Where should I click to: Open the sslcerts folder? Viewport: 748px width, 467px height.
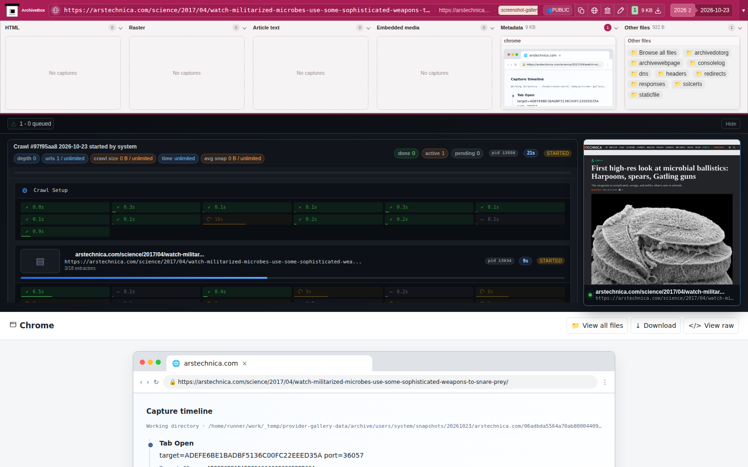coord(688,84)
